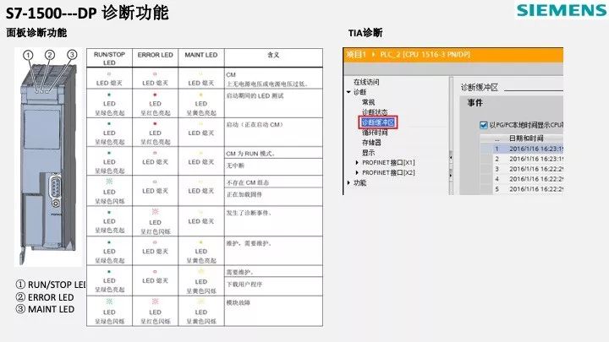
Task: Enable the PG/PC local time display checkbox
Action: (x=482, y=123)
